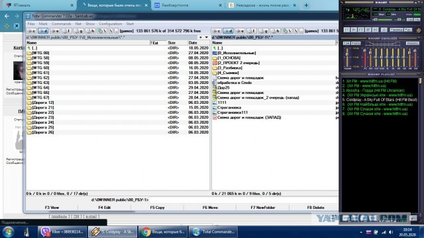This screenshot has width=424, height=238.
Task: Select drive f in right panel
Action: (x=252, y=31)
